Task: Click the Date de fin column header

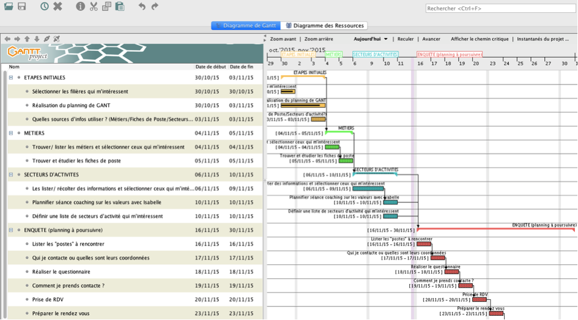Action: (x=242, y=67)
